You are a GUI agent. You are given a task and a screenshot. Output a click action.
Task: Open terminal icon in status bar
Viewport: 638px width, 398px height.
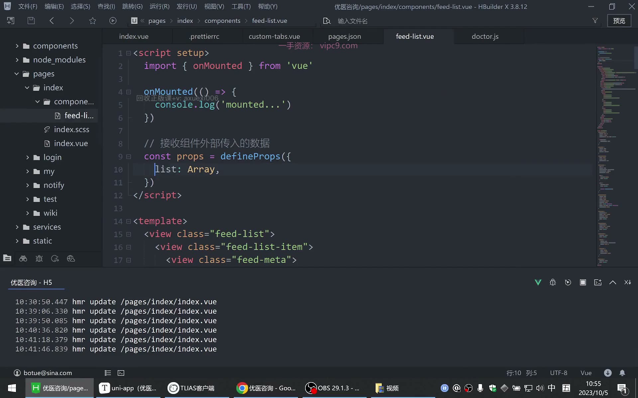[121, 373]
